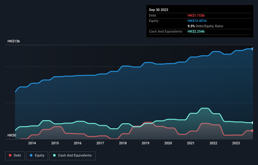
Task: Click the HK$1.153b debt value
Action: (196, 15)
